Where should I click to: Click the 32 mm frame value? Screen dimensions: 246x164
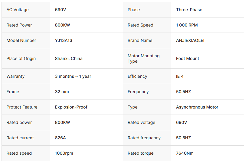tap(62, 92)
